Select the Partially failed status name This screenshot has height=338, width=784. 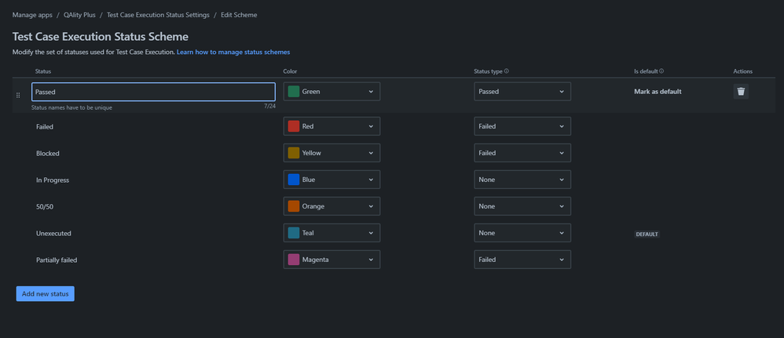[x=57, y=260]
